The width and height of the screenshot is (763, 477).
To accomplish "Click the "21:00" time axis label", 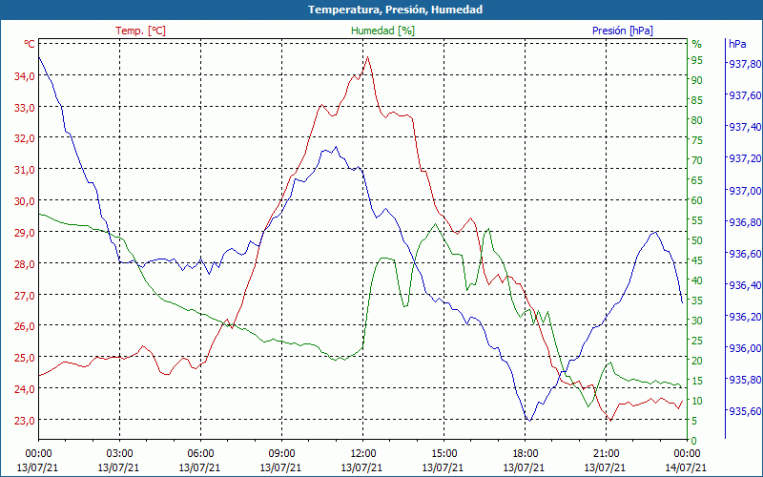I will (x=606, y=454).
